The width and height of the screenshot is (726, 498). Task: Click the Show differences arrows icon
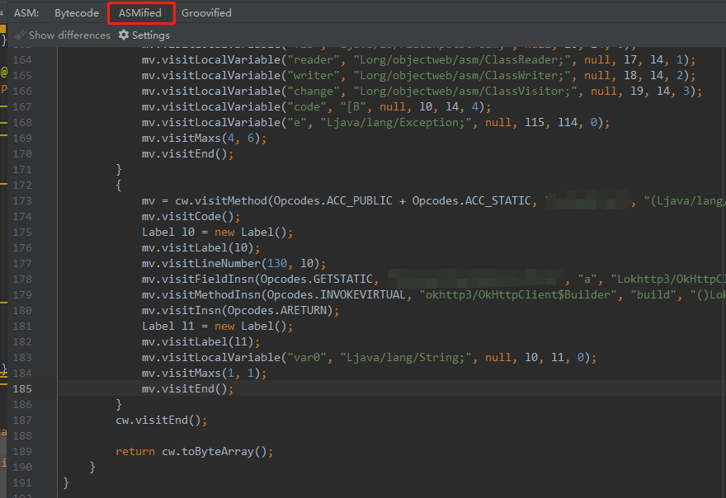pyautogui.click(x=20, y=35)
